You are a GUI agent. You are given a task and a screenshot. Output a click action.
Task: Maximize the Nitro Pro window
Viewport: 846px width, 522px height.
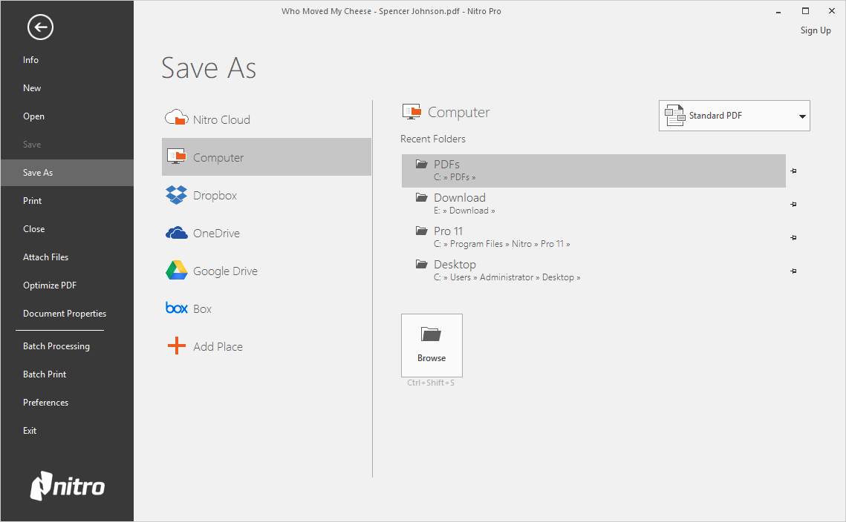[x=806, y=11]
